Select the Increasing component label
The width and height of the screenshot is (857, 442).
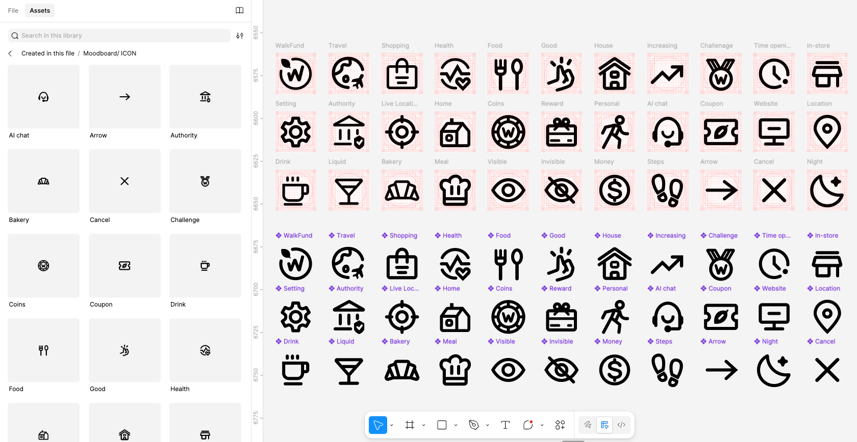(667, 236)
